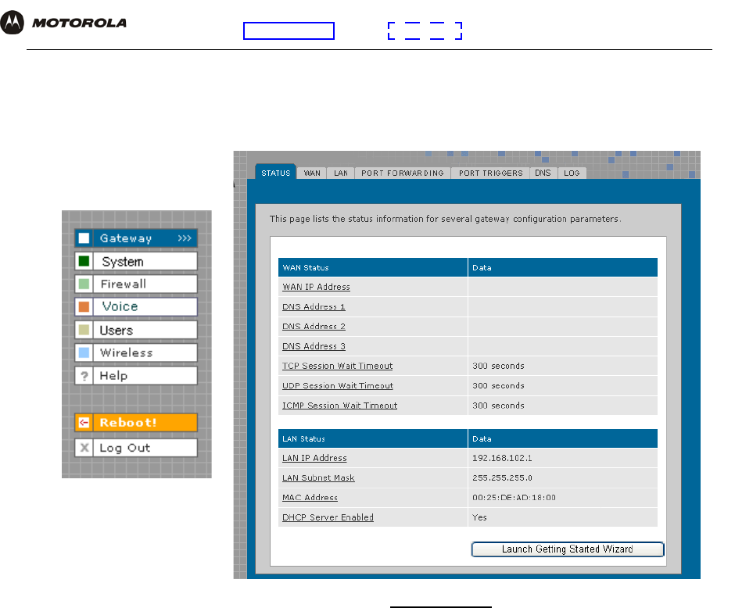
Task: Click the light blue icon beside Wireless
Action: (84, 352)
